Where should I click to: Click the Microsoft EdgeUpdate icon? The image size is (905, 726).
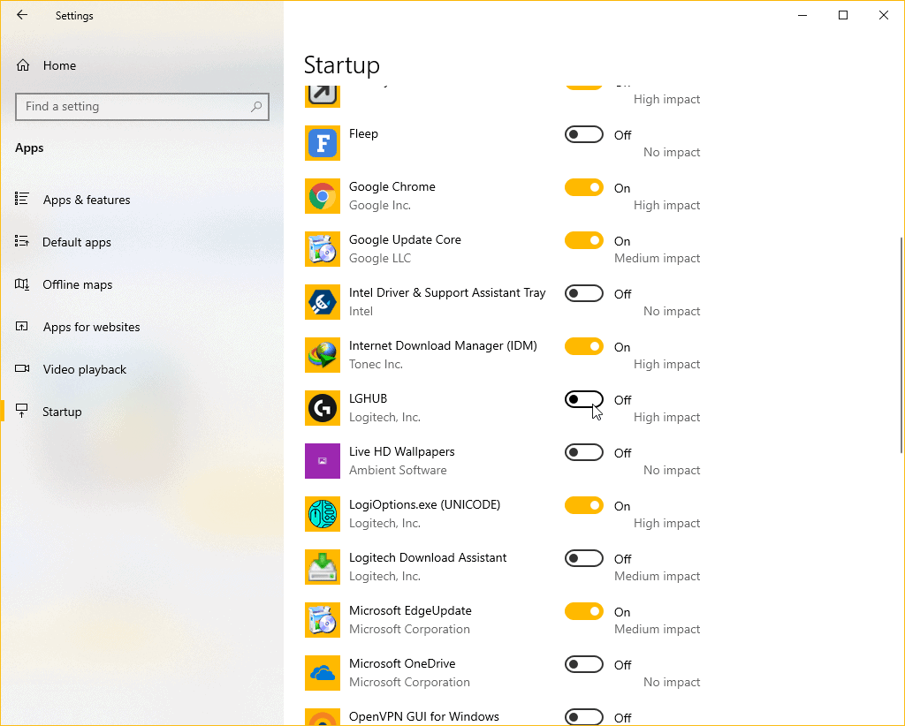[323, 620]
